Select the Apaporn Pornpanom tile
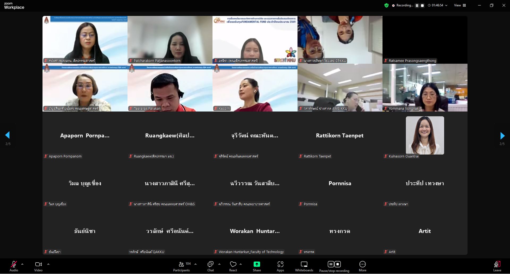 [85, 135]
